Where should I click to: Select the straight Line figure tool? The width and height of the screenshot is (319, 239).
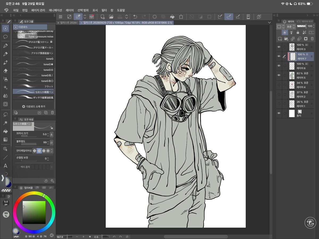pos(5,157)
